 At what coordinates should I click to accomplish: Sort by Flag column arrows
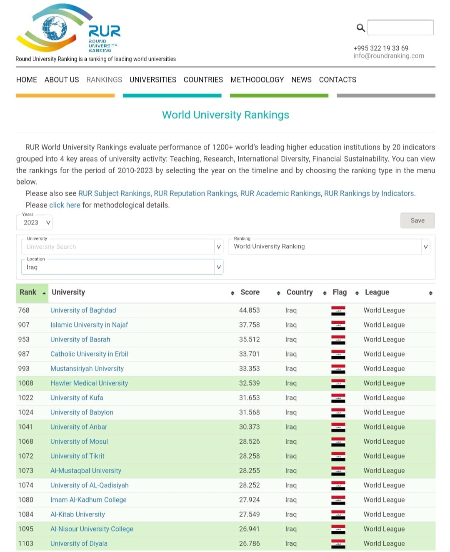(x=357, y=293)
